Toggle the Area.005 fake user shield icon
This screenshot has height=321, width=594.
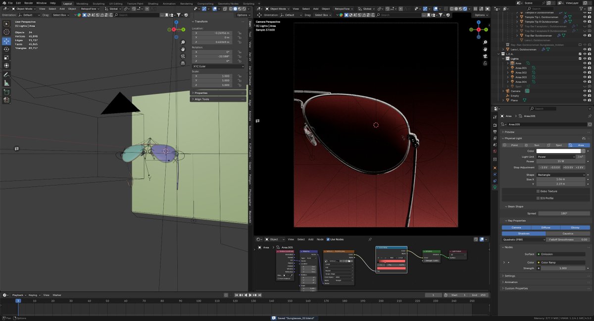tap(589, 124)
